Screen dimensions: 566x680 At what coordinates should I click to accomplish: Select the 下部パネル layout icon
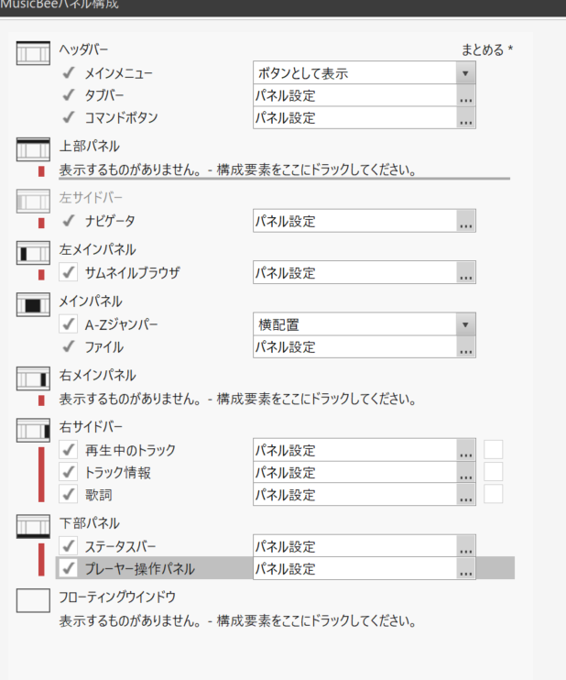pyautogui.click(x=33, y=526)
